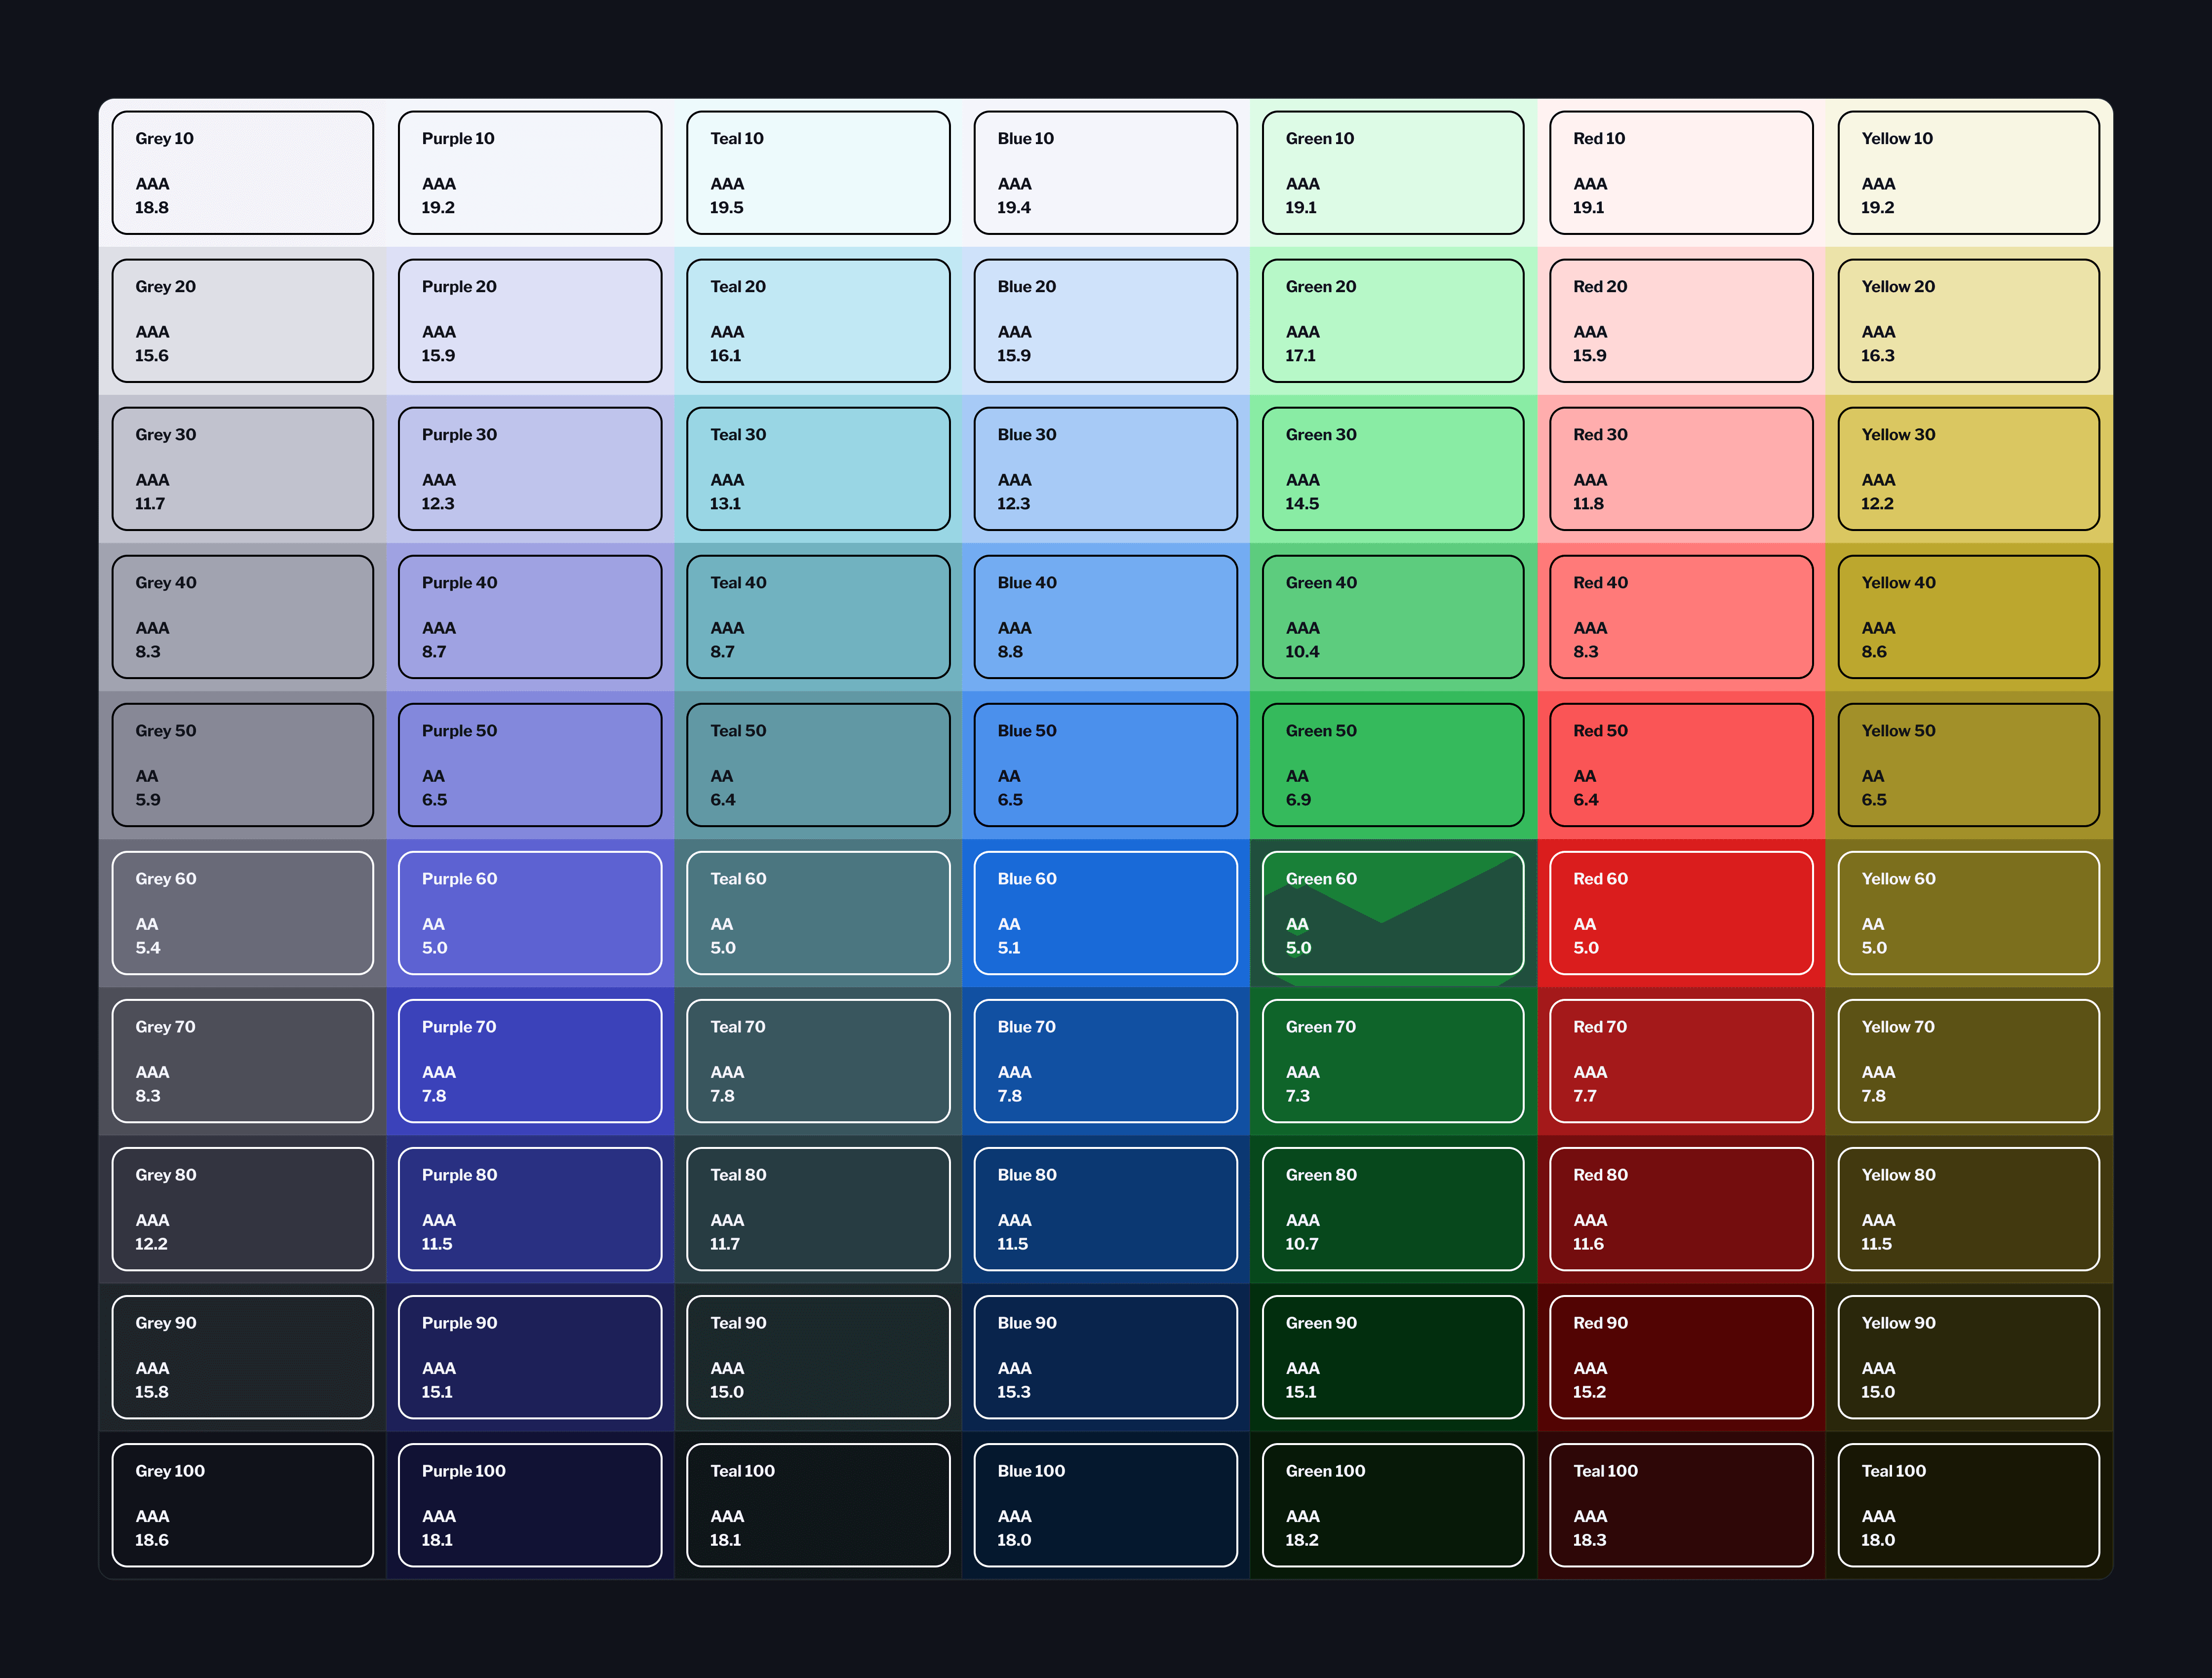Select the Purple 60 swatch
This screenshot has width=2212, height=1678.
530,913
